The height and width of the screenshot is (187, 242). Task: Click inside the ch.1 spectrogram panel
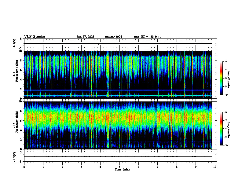click(x=118, y=75)
